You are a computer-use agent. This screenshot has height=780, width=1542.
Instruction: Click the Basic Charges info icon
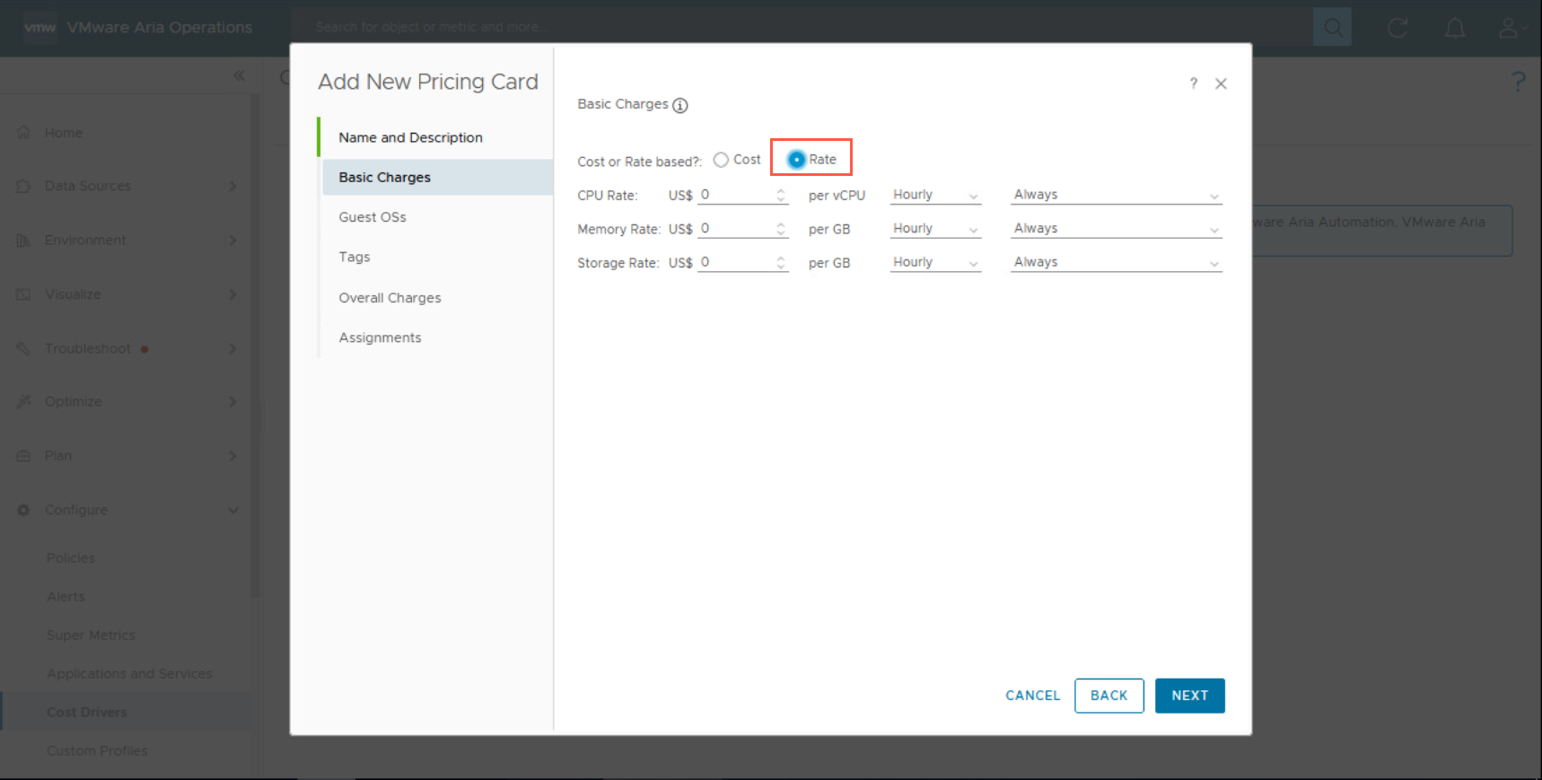680,105
